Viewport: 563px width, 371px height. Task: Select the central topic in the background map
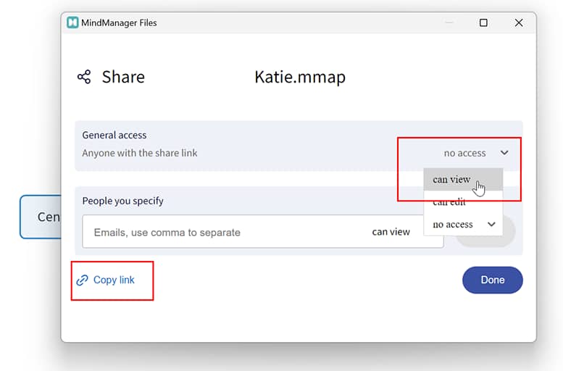pyautogui.click(x=41, y=217)
